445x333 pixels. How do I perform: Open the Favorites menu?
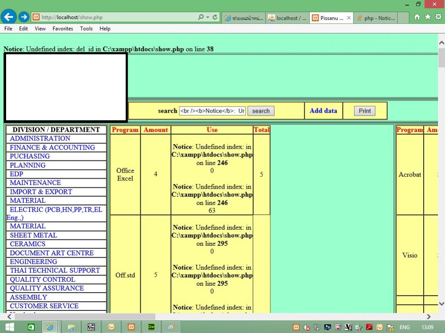(63, 29)
